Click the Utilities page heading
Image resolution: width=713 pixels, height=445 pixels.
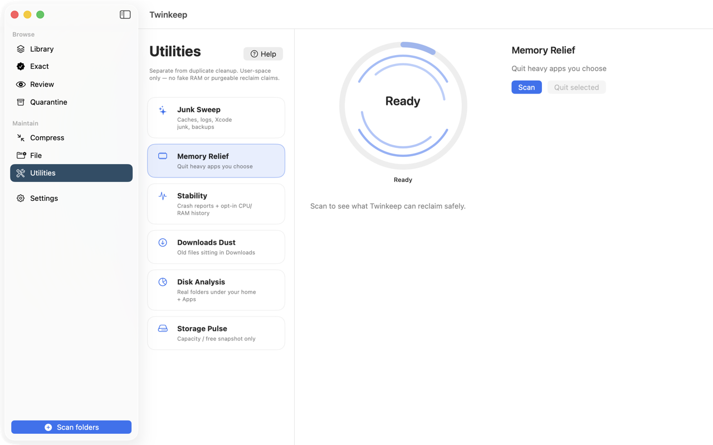pyautogui.click(x=175, y=51)
